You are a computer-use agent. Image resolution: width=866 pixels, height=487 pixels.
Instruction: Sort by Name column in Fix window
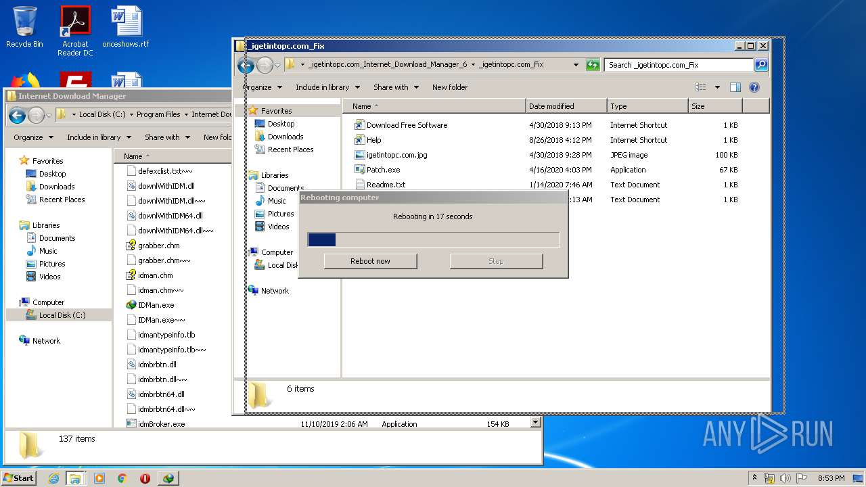(434, 106)
